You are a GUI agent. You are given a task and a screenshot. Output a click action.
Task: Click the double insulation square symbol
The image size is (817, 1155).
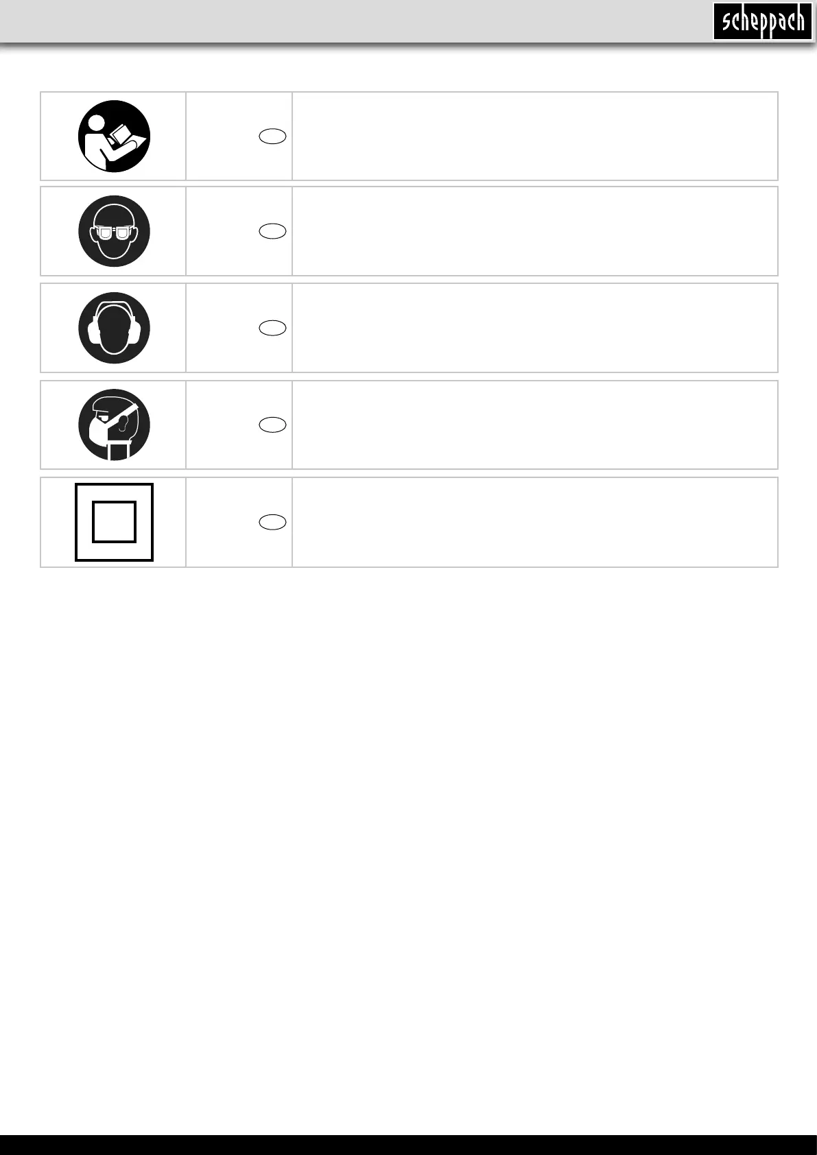pos(114,522)
